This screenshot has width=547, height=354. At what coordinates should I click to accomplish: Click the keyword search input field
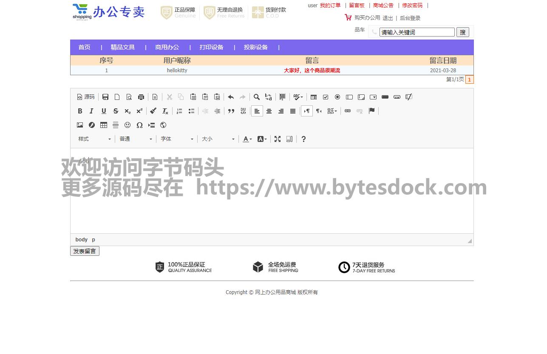click(x=417, y=32)
